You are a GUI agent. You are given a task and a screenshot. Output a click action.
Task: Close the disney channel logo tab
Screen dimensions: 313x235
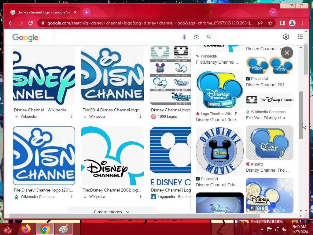pyautogui.click(x=75, y=12)
